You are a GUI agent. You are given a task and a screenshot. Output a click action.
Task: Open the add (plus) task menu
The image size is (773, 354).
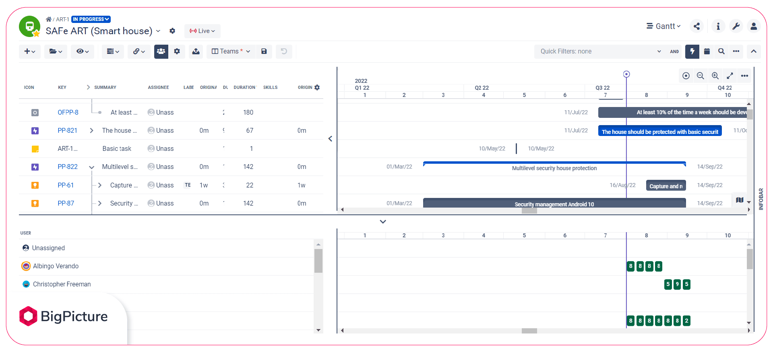[x=30, y=51]
